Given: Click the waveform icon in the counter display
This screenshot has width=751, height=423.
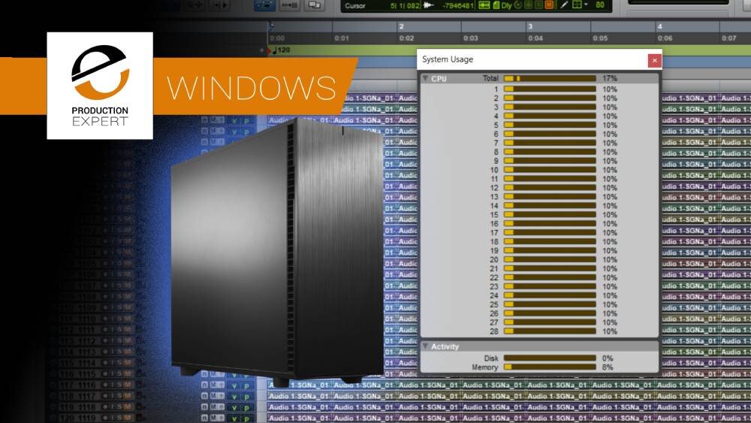Looking at the screenshot, I should [x=428, y=5].
